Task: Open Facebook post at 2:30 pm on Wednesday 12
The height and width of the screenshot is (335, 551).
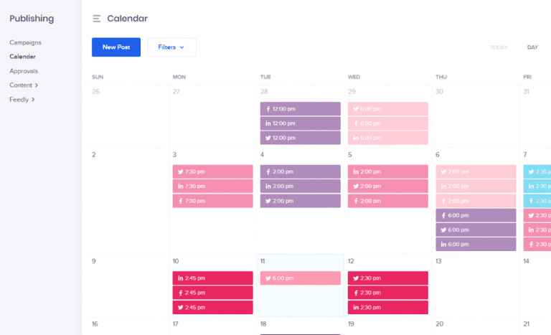Action: coord(387,293)
